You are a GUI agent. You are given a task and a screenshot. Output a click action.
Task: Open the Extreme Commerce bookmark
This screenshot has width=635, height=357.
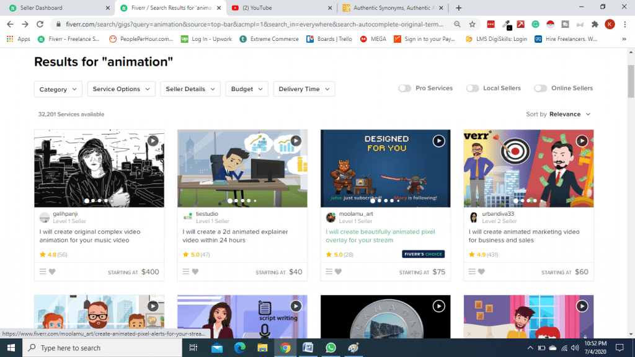coord(269,39)
